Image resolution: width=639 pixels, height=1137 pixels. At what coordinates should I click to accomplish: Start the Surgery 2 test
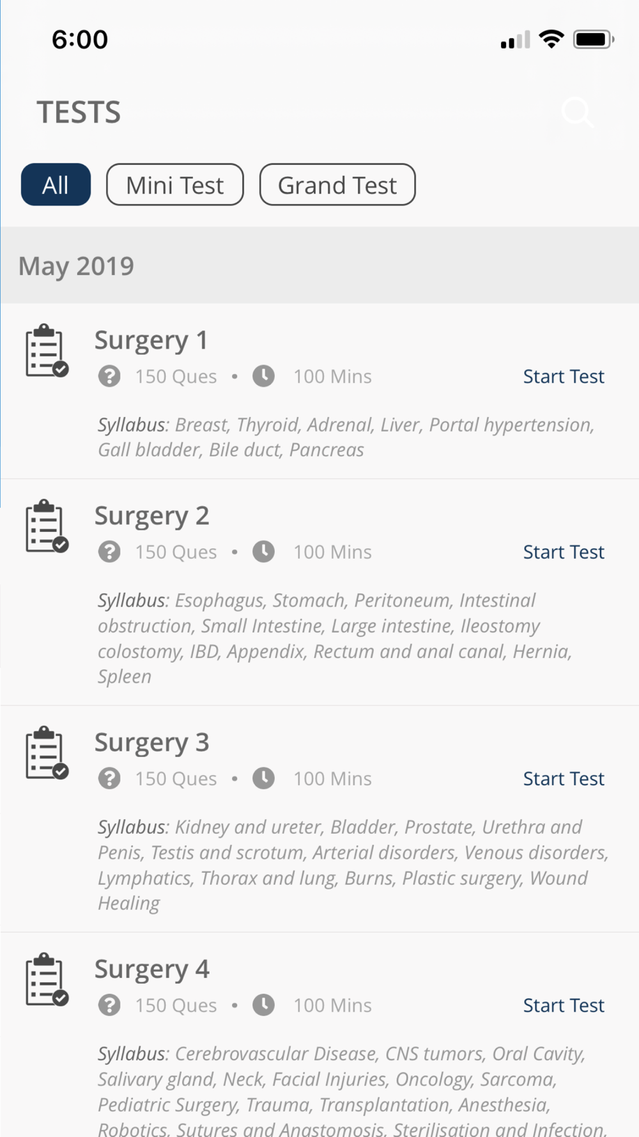pos(563,552)
